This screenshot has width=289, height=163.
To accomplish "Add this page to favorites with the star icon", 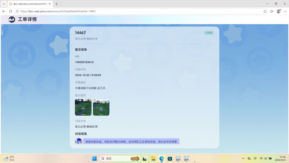I will 265,11.
